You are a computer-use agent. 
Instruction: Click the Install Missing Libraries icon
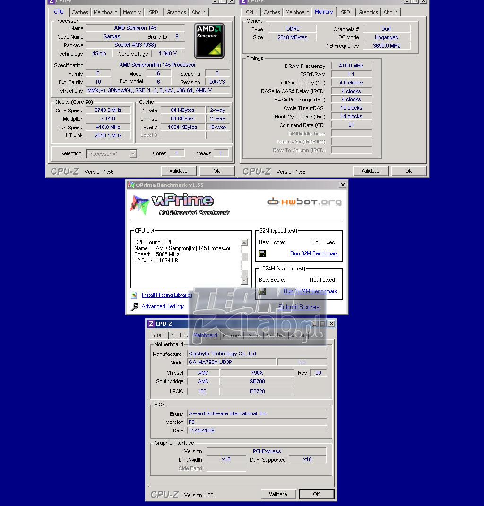(134, 295)
